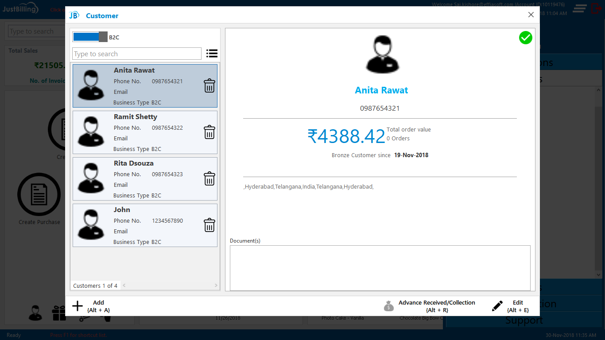Image resolution: width=605 pixels, height=340 pixels.
Task: Click the Create Purchase icon in main window
Action: tap(39, 194)
